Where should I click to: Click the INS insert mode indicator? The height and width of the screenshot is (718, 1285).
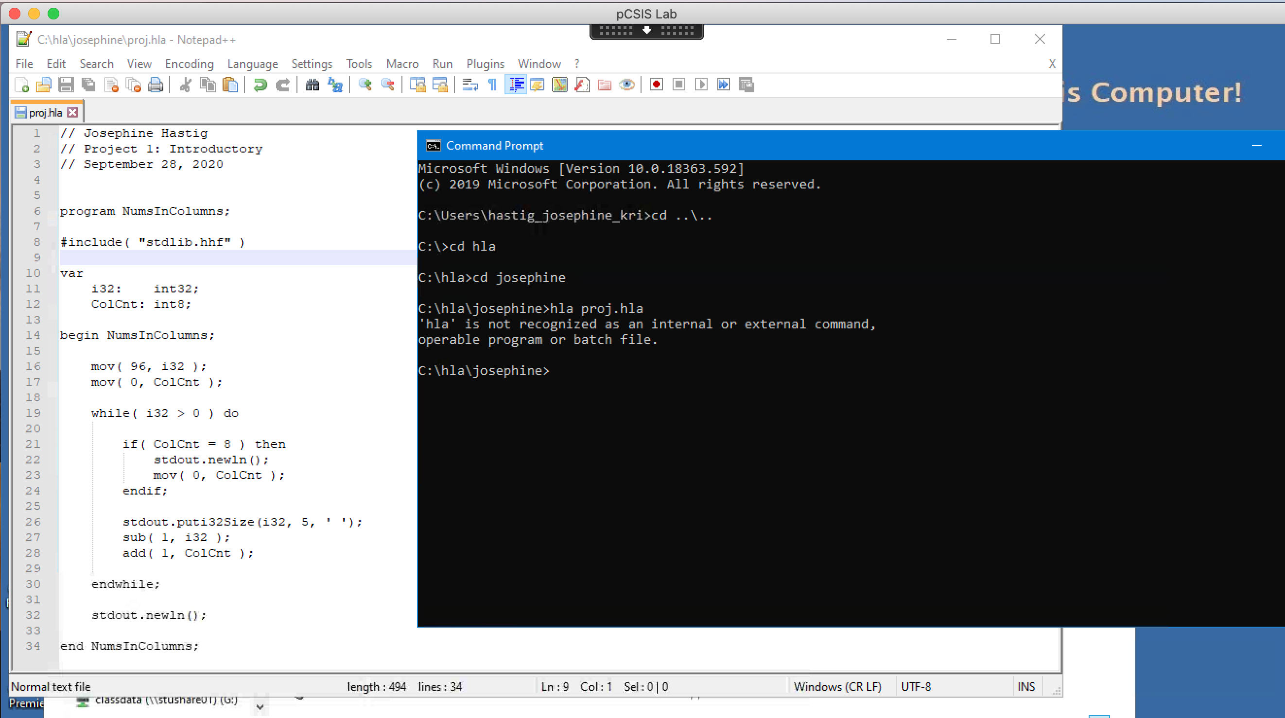tap(1026, 686)
